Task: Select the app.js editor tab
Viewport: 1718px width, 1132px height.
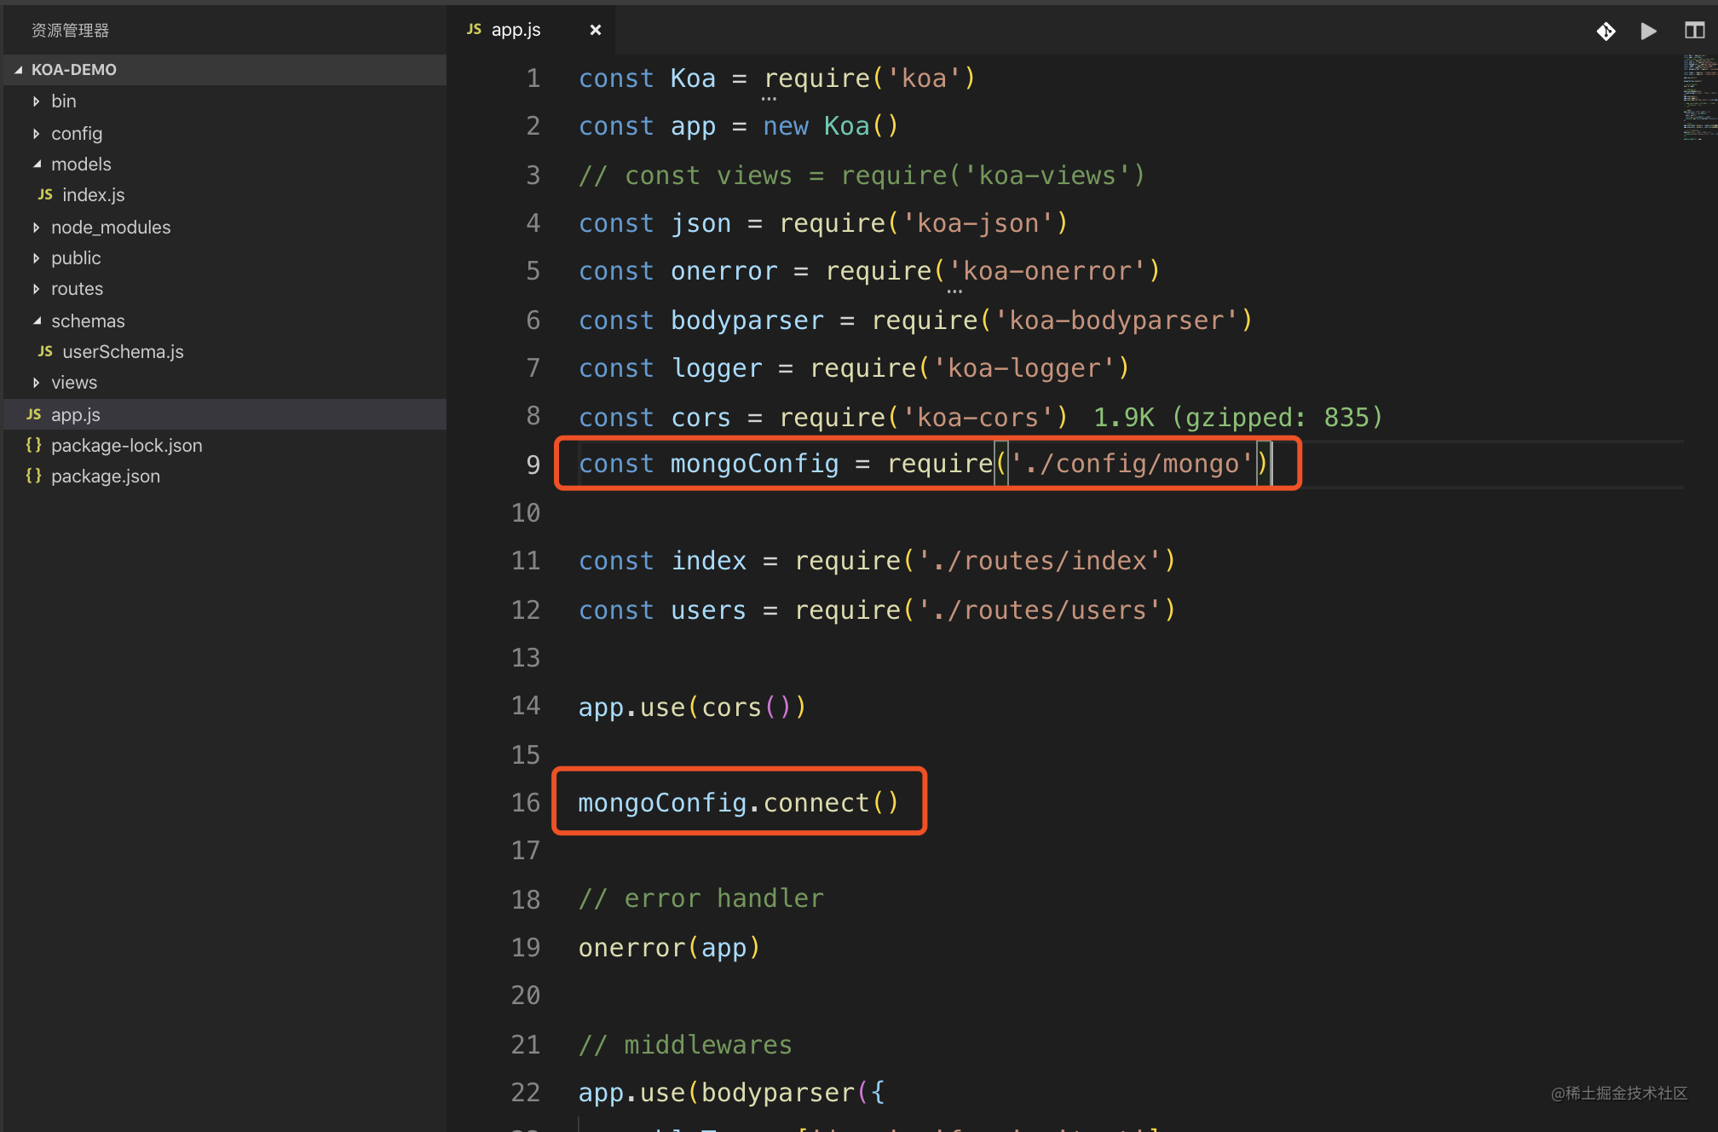Action: tap(533, 30)
